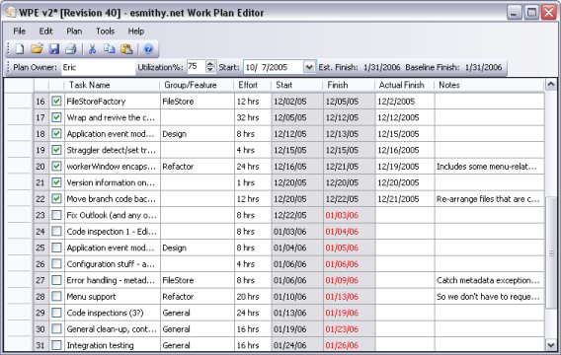Click the Group/Feature column header
The width and height of the screenshot is (561, 355).
[197, 85]
